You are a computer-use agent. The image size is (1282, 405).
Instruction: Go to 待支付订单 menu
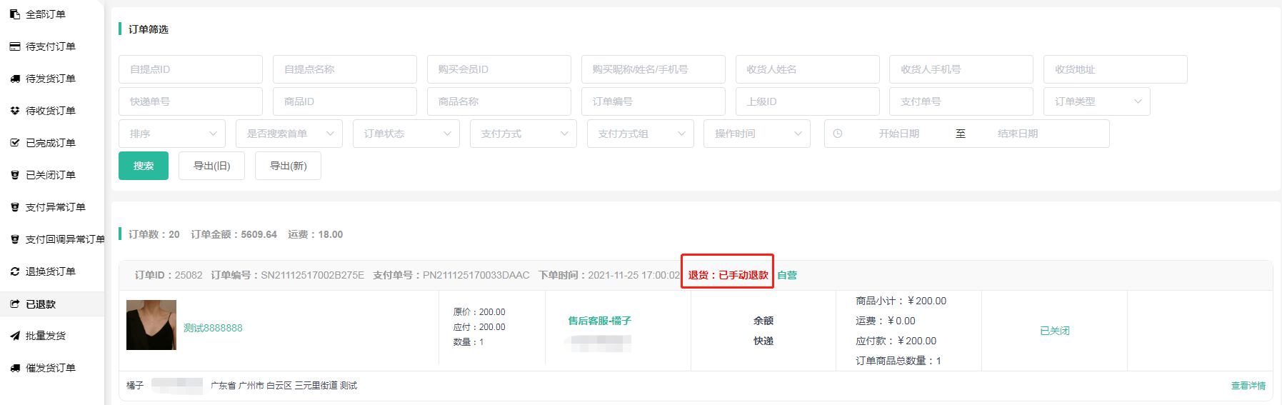click(x=51, y=46)
